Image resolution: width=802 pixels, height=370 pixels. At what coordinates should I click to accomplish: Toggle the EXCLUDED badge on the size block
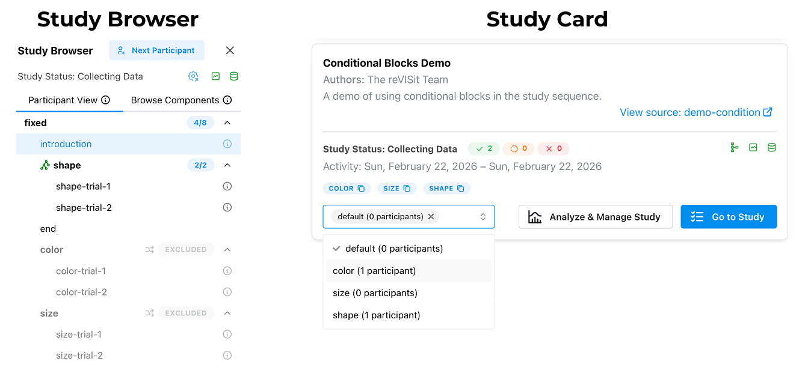[x=185, y=313]
